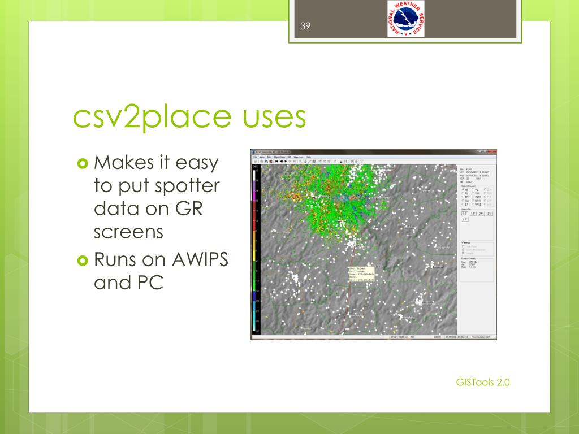This screenshot has width=579, height=434.
Task: Select the POSH radar product
Action: (x=476, y=197)
